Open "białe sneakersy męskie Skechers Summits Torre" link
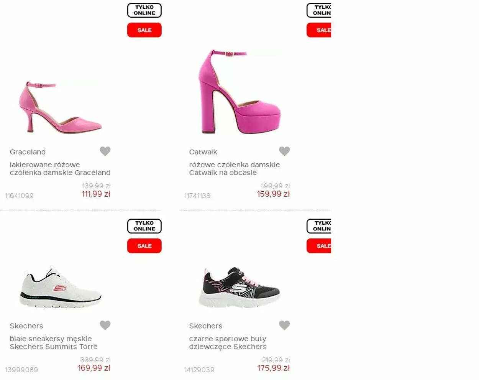Screen dimensions: 479x380 pyautogui.click(x=54, y=343)
